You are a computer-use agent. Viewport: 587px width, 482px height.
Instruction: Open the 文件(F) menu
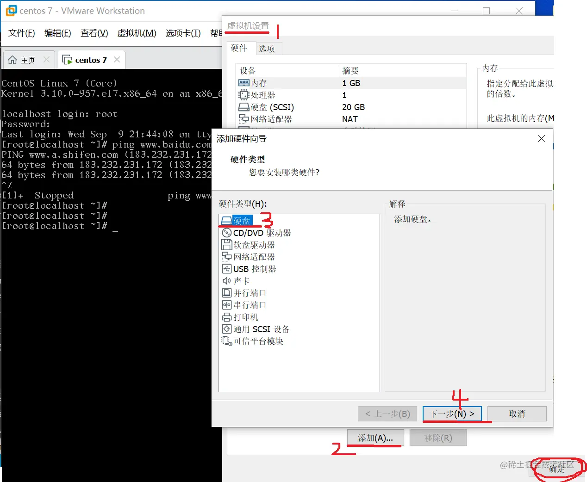pyautogui.click(x=22, y=33)
